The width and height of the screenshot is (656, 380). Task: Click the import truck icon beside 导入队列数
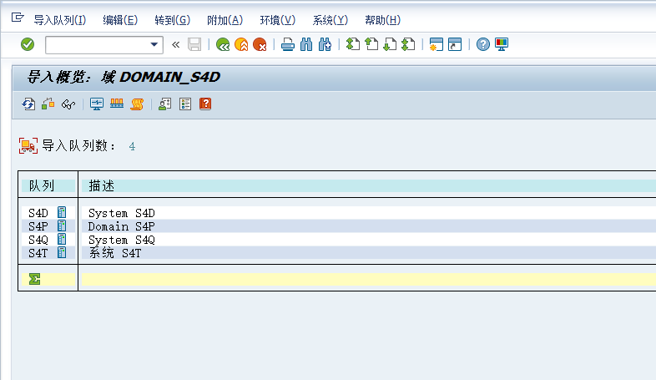point(28,145)
